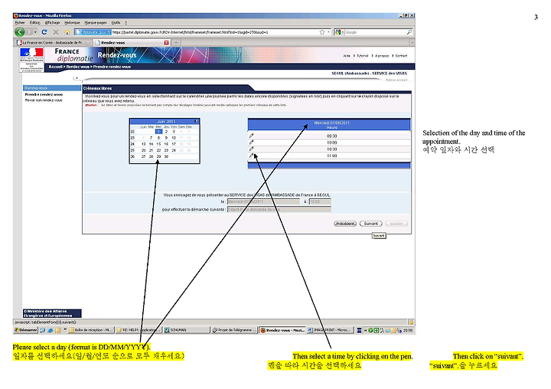This screenshot has width=551, height=389.
Task: Select date 29 in the June calendar
Action: (158, 157)
